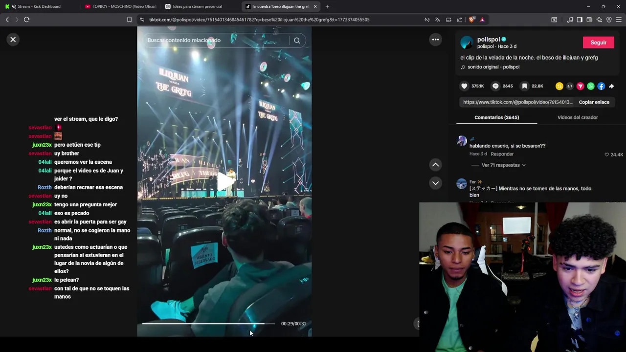
Task: Switch to 'Stream - Kick Dashboard' browser tab
Action: [39, 6]
